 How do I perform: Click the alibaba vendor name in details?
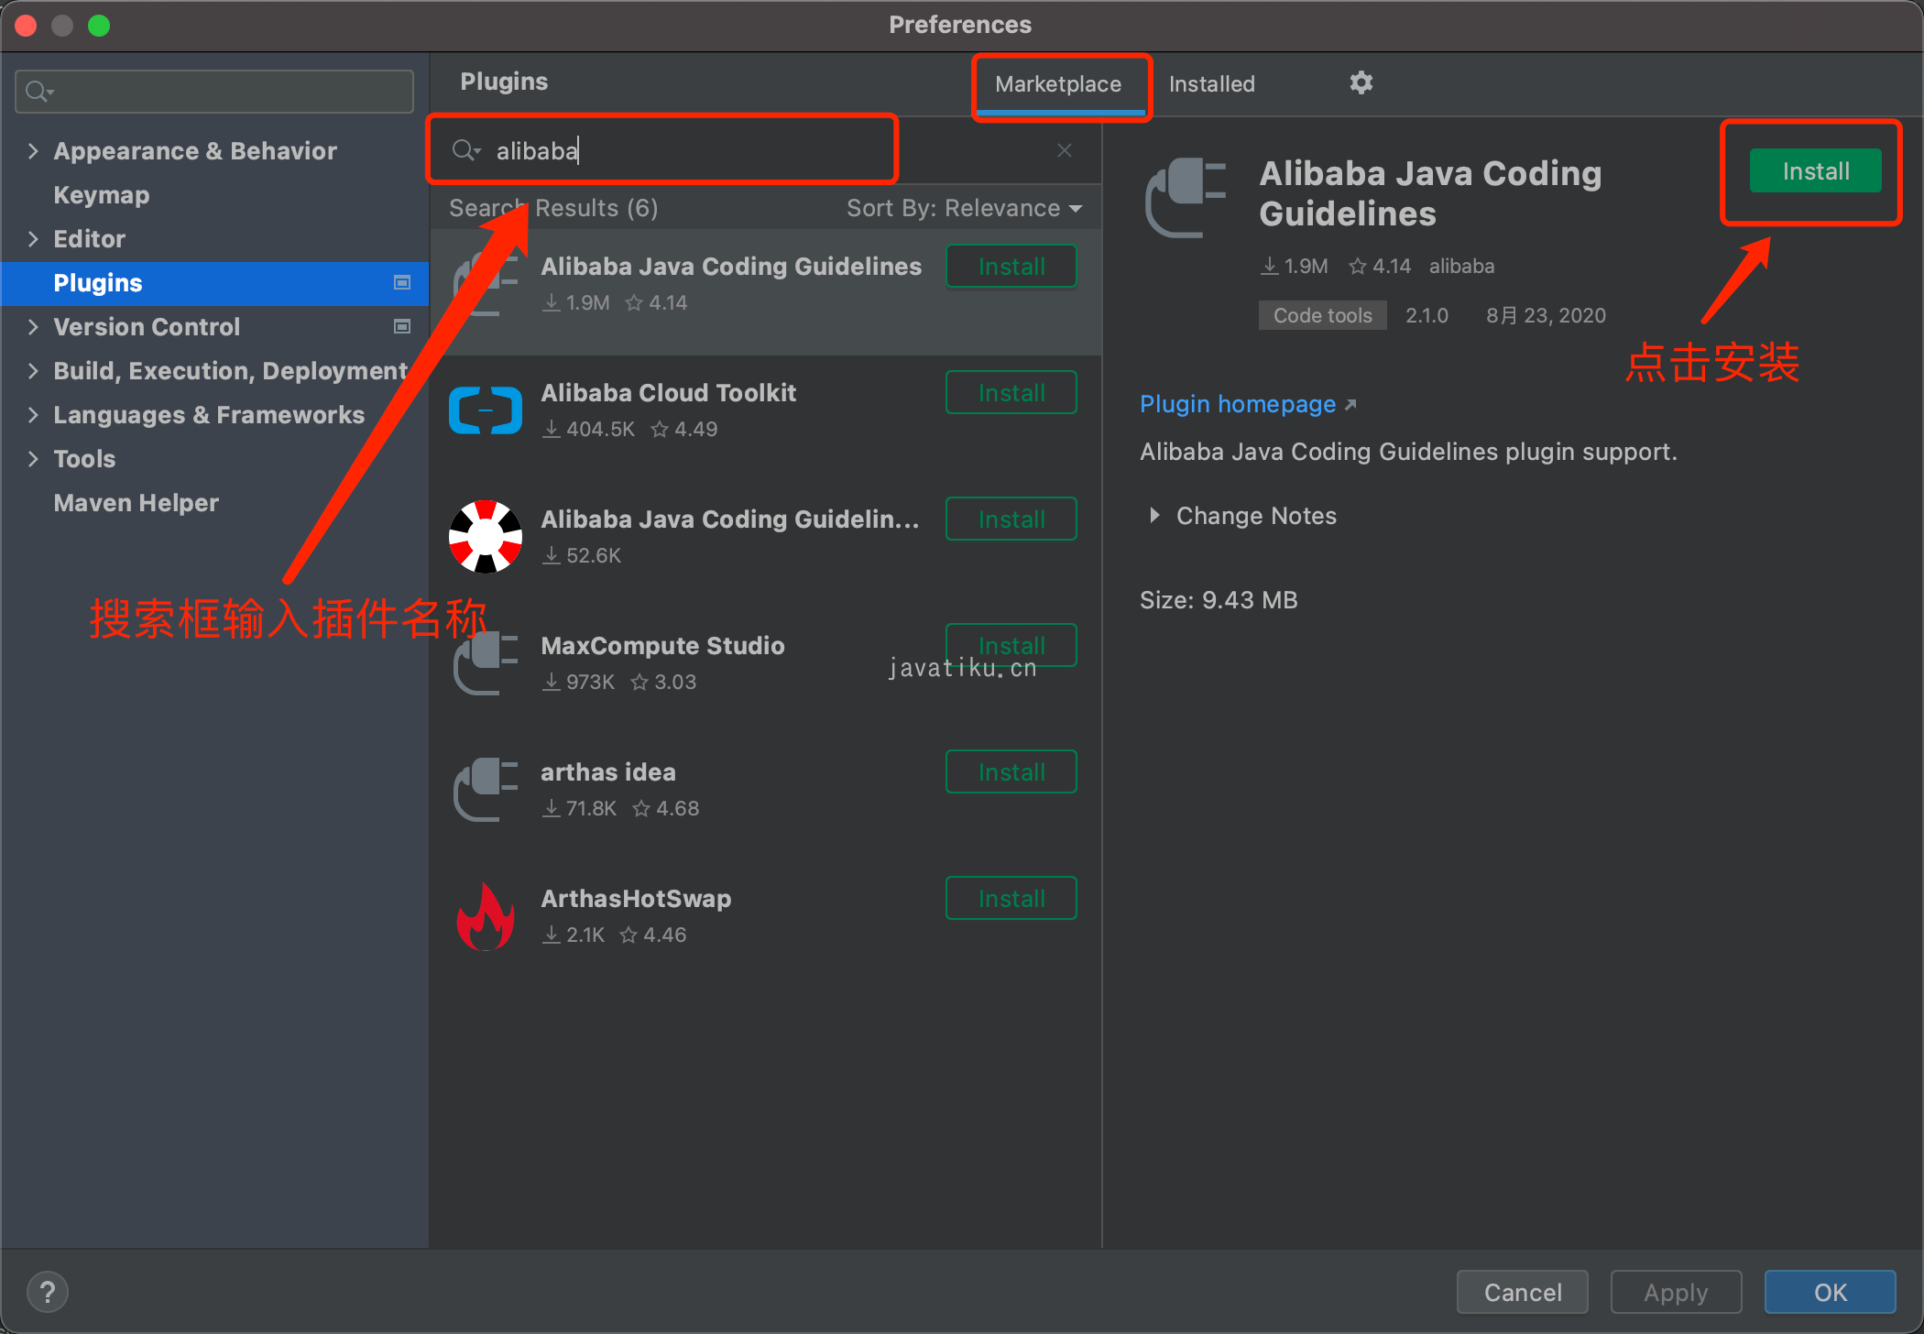pos(1461,266)
